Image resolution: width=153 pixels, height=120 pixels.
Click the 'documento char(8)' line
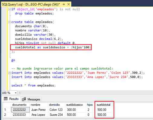(x=31, y=26)
